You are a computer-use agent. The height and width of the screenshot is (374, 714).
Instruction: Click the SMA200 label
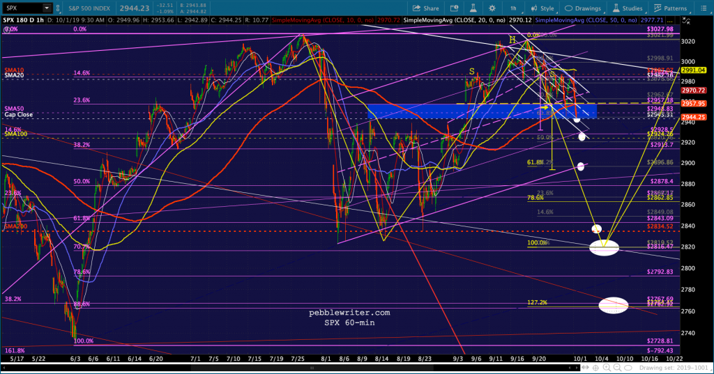(16, 226)
